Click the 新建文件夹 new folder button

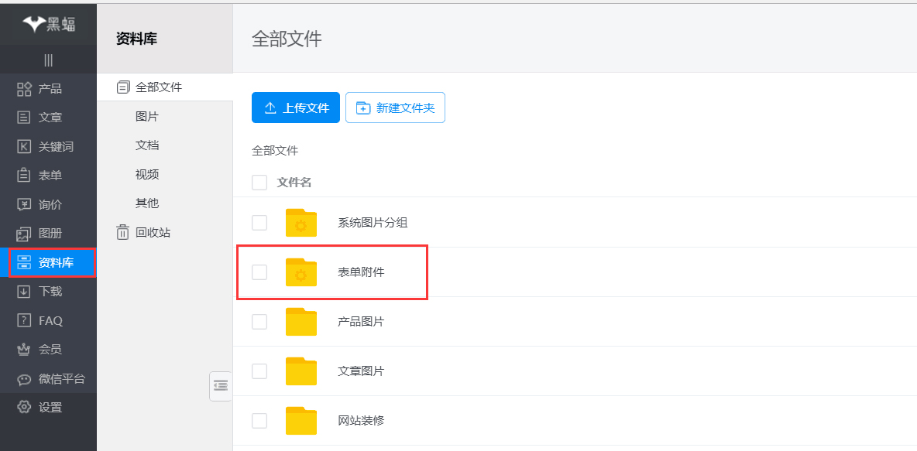point(395,108)
